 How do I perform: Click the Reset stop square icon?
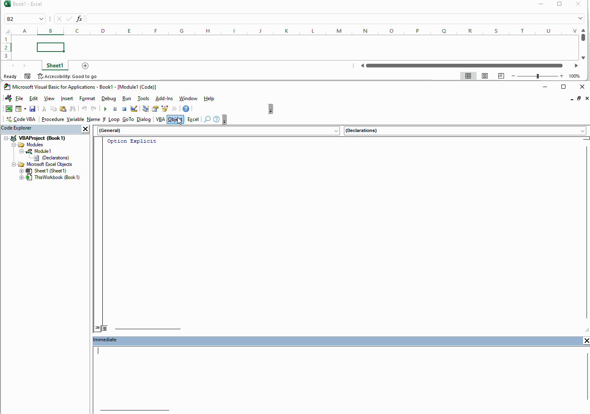pyautogui.click(x=124, y=109)
